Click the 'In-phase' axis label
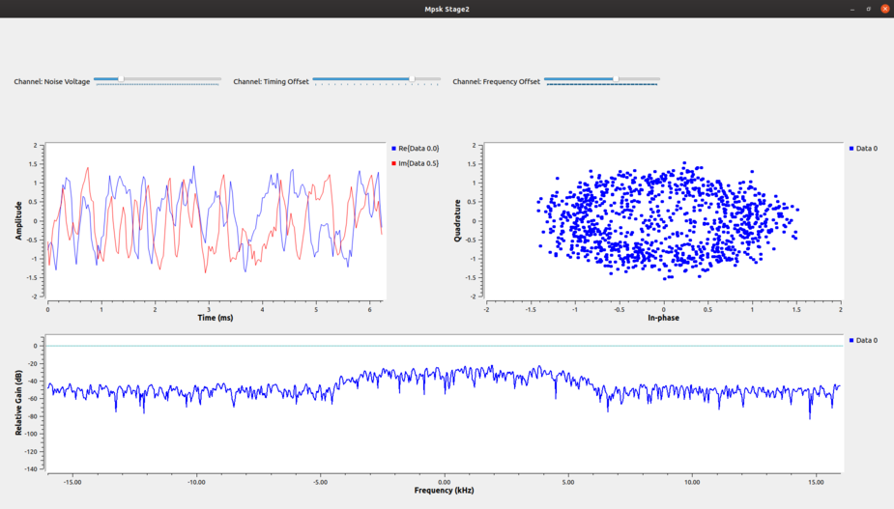 point(663,318)
